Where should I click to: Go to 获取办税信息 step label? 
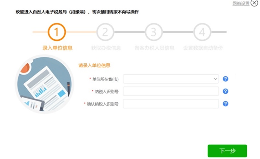coord(106,48)
